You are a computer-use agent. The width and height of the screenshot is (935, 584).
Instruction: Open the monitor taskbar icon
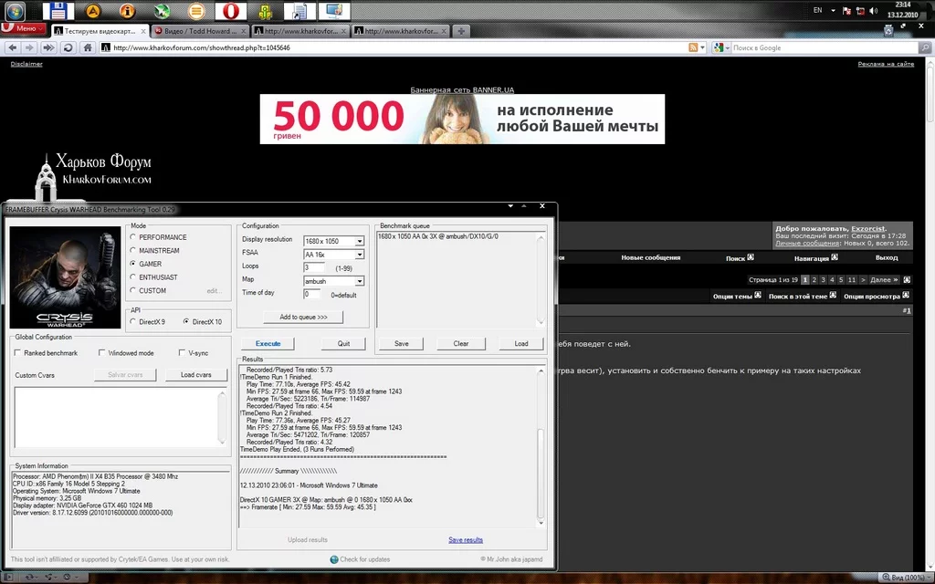pyautogui.click(x=334, y=10)
